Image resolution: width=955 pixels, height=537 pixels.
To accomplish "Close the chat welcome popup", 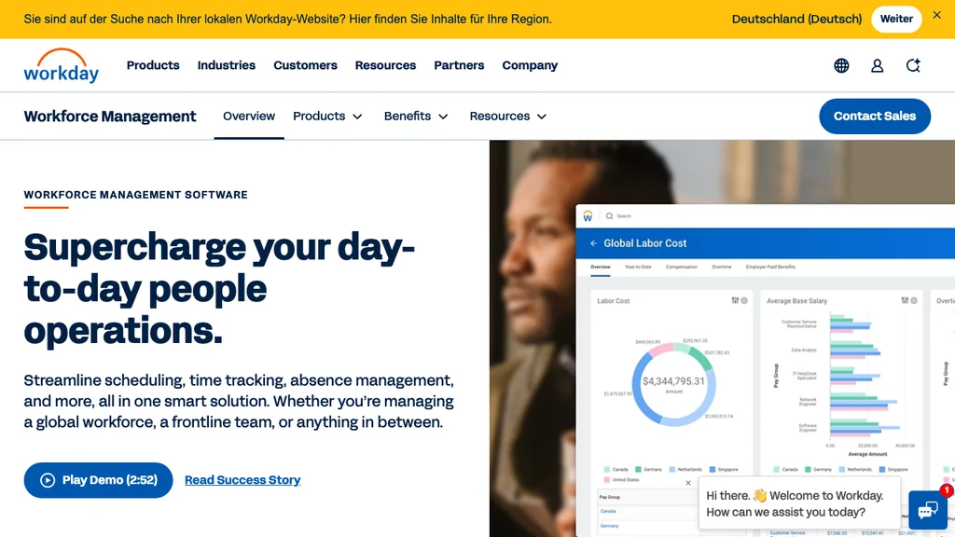I will [x=688, y=483].
